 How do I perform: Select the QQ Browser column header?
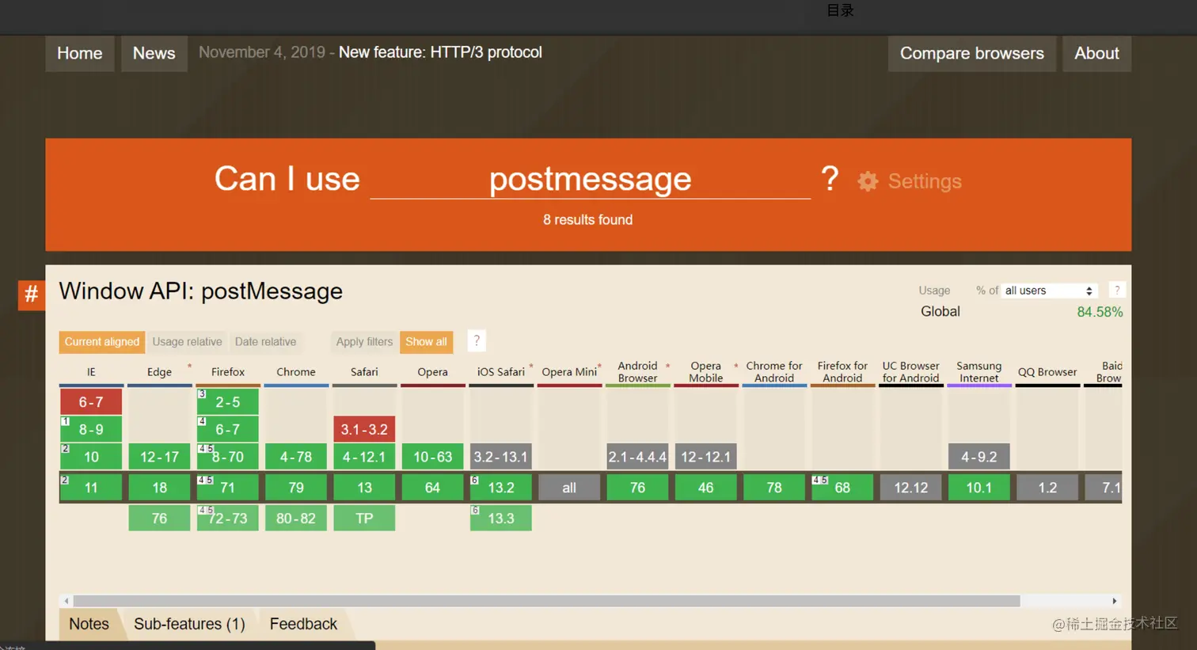1047,372
